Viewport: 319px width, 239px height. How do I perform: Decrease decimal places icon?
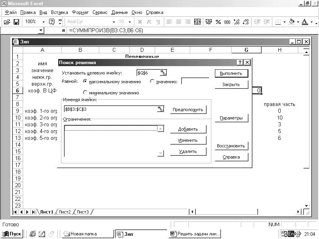tap(246, 22)
